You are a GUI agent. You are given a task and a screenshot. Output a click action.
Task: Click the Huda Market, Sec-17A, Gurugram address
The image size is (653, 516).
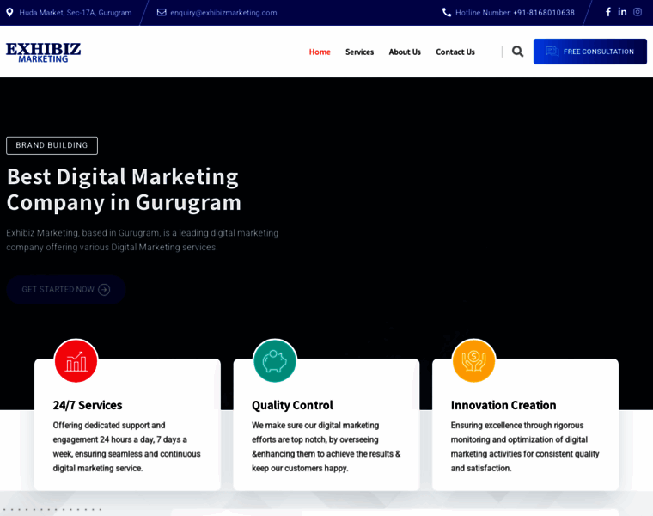pyautogui.click(x=76, y=13)
